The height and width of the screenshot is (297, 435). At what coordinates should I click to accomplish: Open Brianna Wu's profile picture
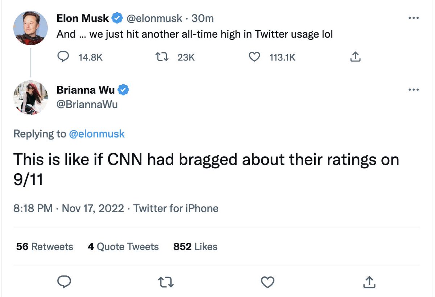(x=30, y=97)
